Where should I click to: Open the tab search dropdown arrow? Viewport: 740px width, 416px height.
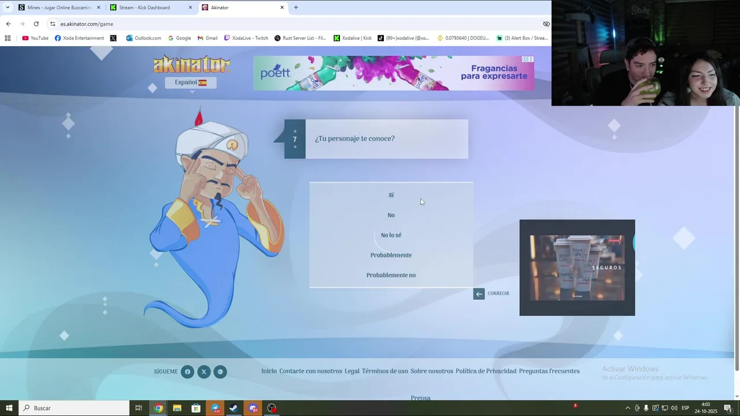(7, 8)
